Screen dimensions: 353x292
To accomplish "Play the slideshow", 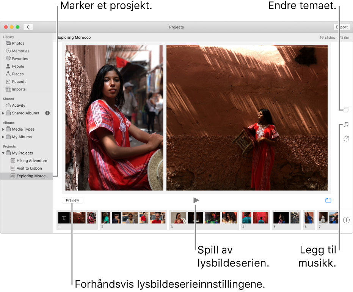I will (x=196, y=200).
